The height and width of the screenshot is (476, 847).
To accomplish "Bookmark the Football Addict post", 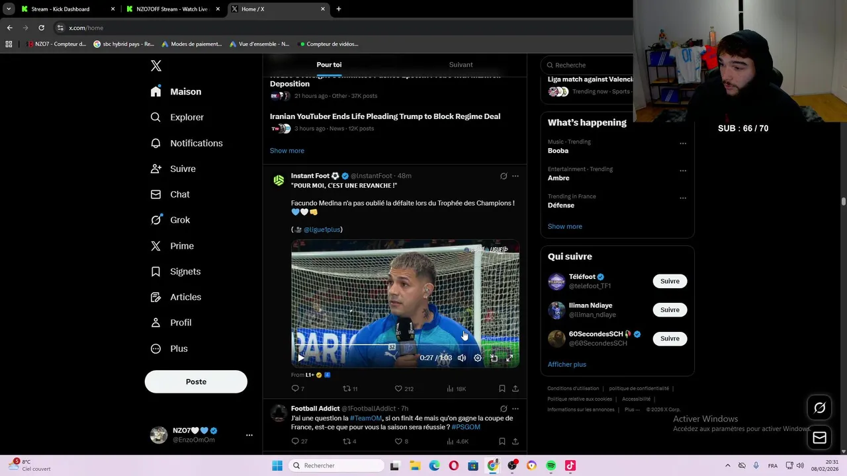I will click(x=502, y=441).
